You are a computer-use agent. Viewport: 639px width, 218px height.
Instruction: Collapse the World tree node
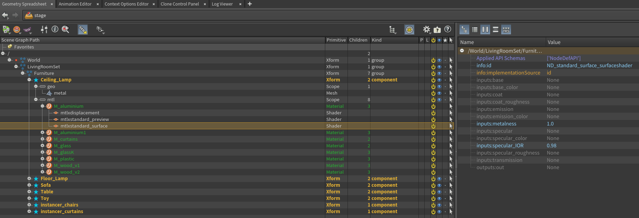(x=9, y=60)
